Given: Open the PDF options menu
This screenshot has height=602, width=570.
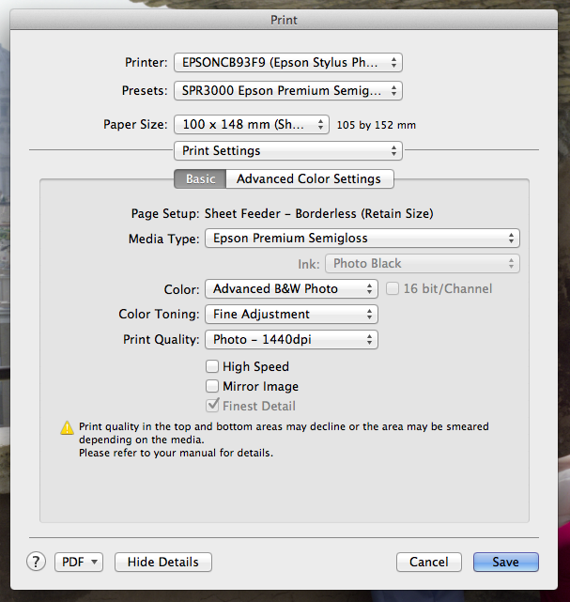Looking at the screenshot, I should pos(79,562).
